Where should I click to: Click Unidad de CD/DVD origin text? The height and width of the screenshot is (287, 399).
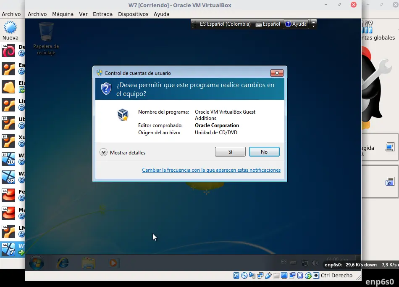click(216, 133)
